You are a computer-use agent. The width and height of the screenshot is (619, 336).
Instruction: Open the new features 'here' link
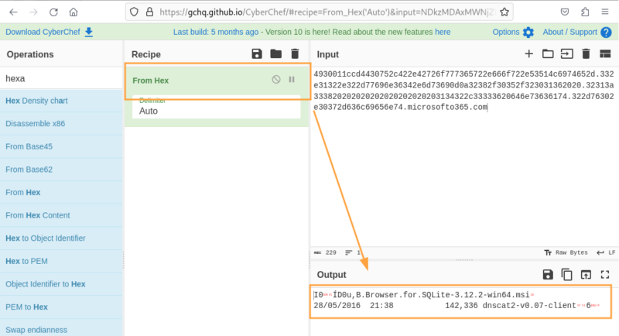pos(443,32)
